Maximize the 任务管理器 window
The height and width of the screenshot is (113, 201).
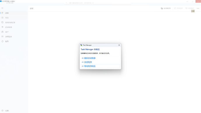click(193, 1)
